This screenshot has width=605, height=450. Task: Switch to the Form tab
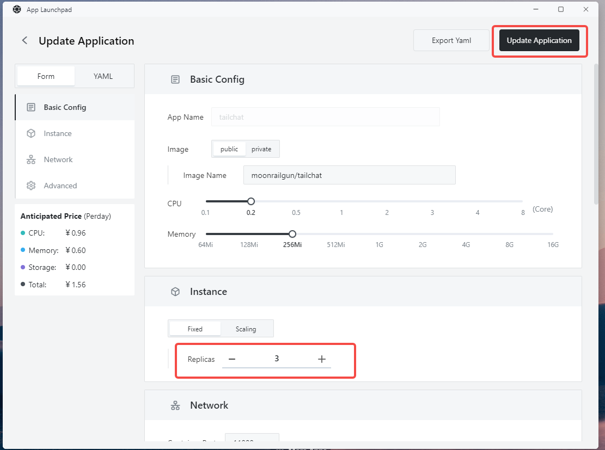tap(46, 76)
